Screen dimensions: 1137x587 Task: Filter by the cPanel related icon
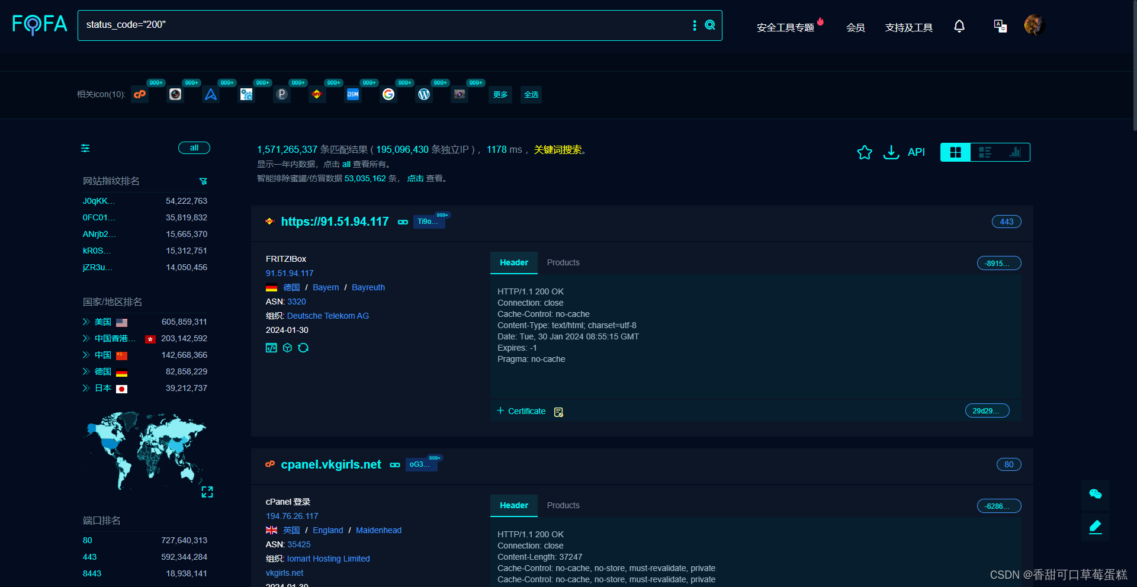tap(140, 94)
